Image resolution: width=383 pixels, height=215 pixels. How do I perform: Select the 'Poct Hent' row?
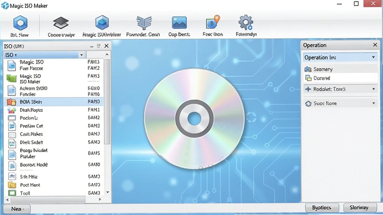point(54,185)
